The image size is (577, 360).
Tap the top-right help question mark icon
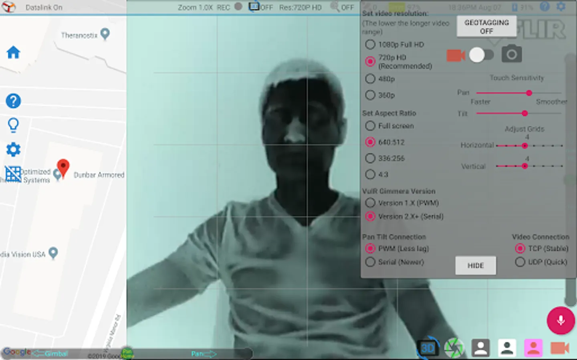pyautogui.click(x=545, y=6)
